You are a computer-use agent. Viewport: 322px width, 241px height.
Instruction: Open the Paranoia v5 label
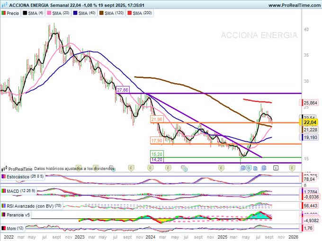18,215
